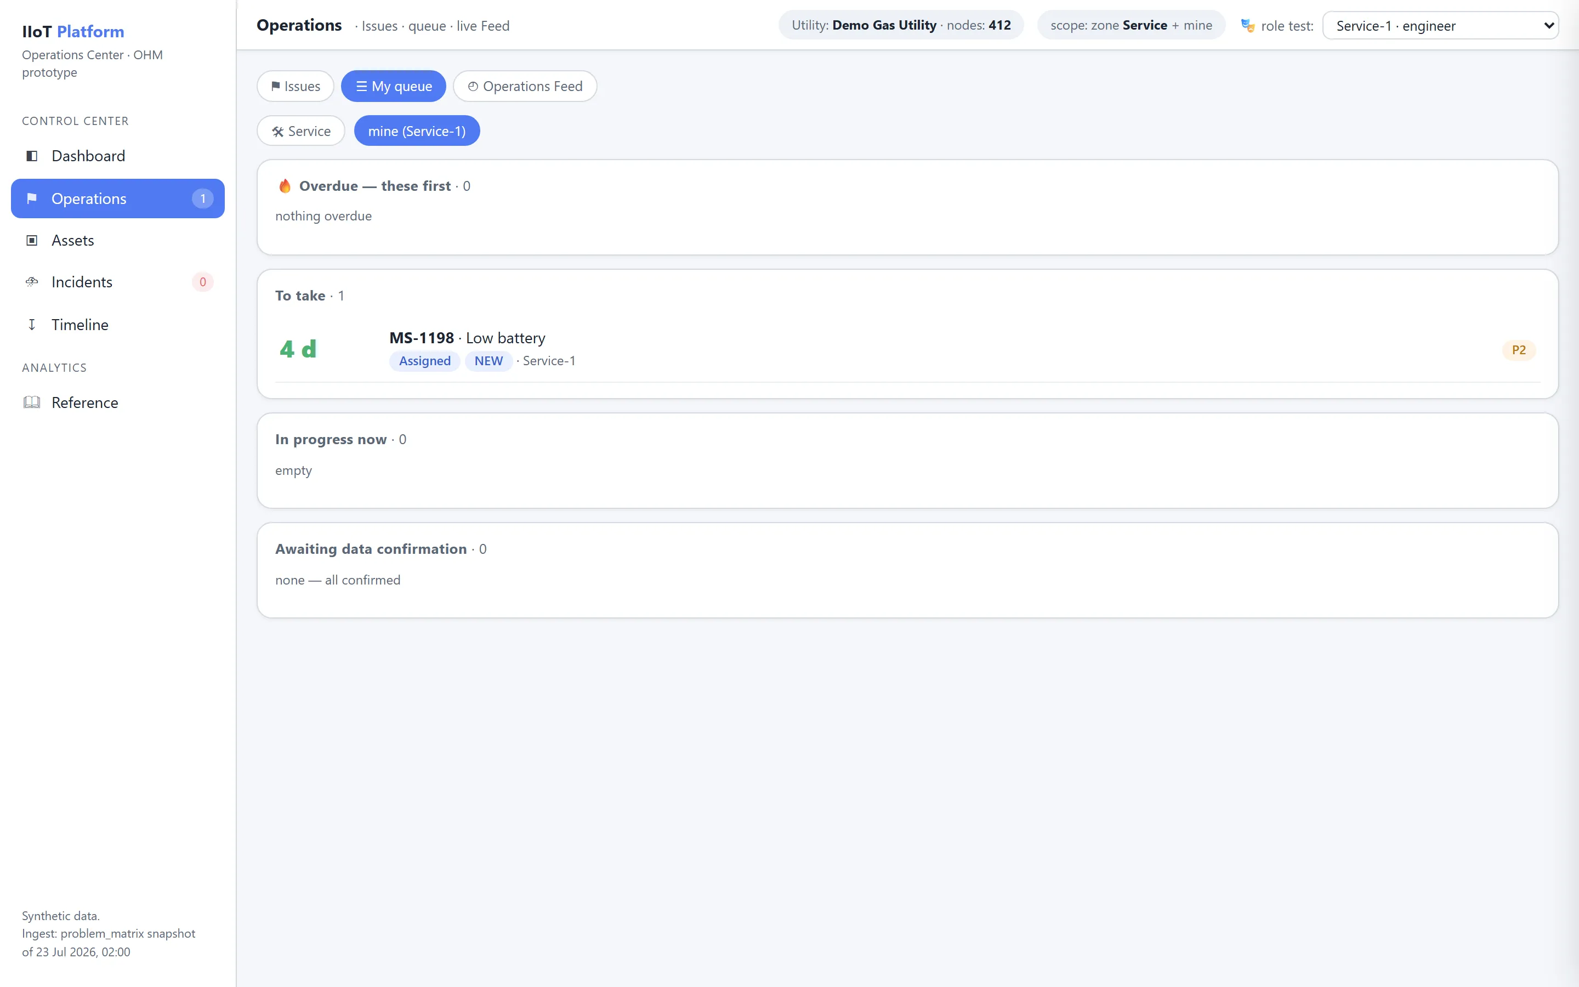The height and width of the screenshot is (987, 1579).
Task: Go to Dashboard in sidebar
Action: 117,156
